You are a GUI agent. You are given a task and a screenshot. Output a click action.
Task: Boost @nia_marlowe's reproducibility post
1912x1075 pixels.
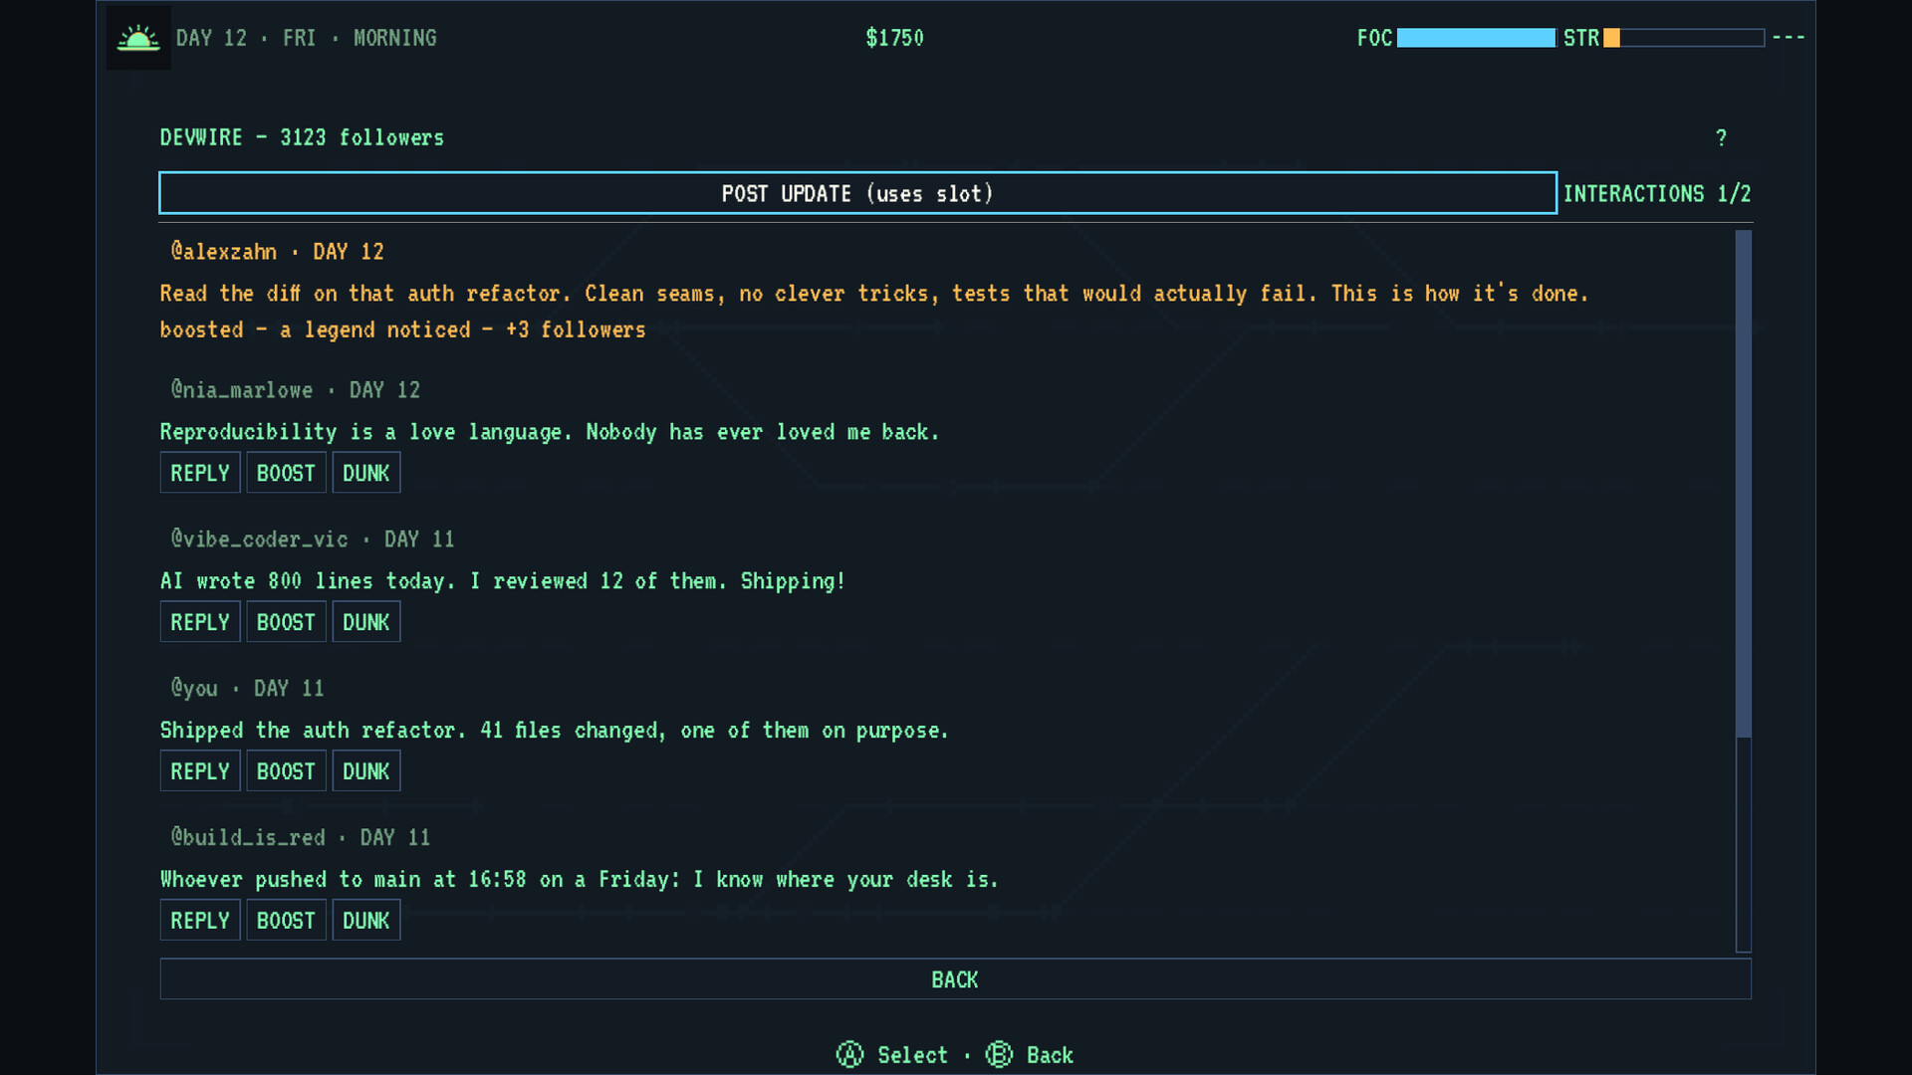(x=286, y=473)
